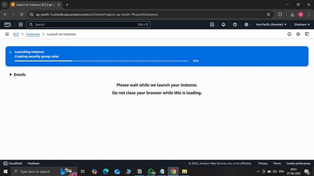314x176 pixels.
Task: Close the Launch an instance tab
Action: 59,4
